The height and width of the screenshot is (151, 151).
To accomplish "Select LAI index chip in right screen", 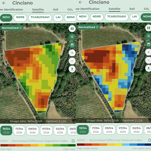I will pyautogui.click(x=135, y=17).
